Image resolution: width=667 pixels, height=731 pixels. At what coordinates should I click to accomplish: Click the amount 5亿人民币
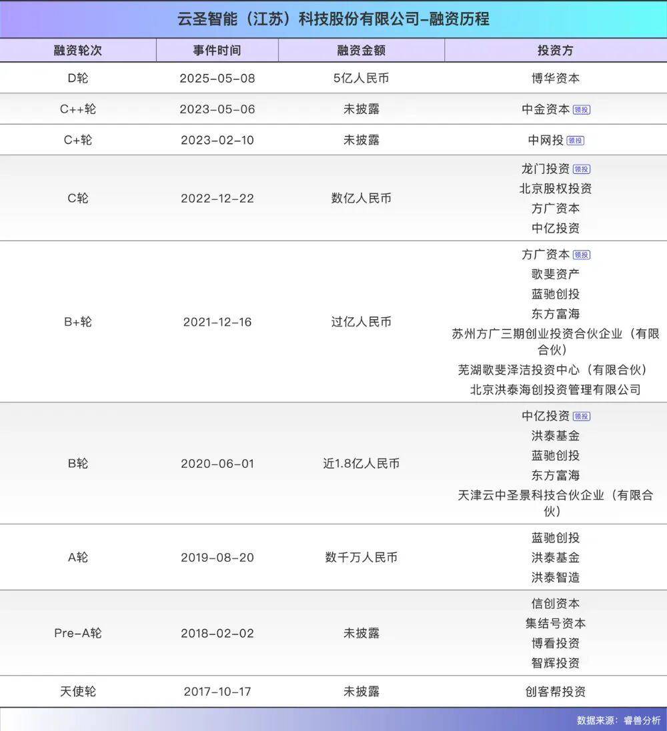coord(362,78)
